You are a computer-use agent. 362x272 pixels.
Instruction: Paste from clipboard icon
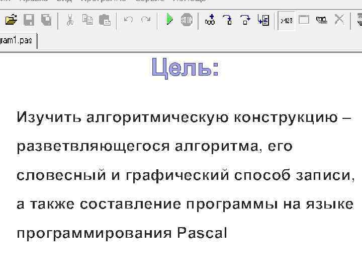tap(105, 20)
